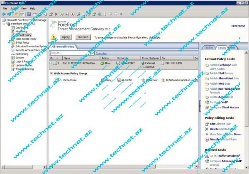Switch to the Toolbox tab

pyautogui.click(x=209, y=48)
